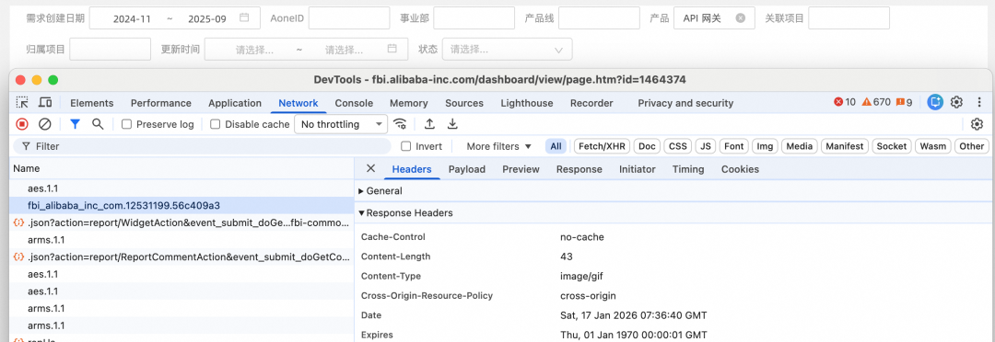Open the No throttling dropdown
Image resolution: width=995 pixels, height=342 pixels.
[x=342, y=124]
